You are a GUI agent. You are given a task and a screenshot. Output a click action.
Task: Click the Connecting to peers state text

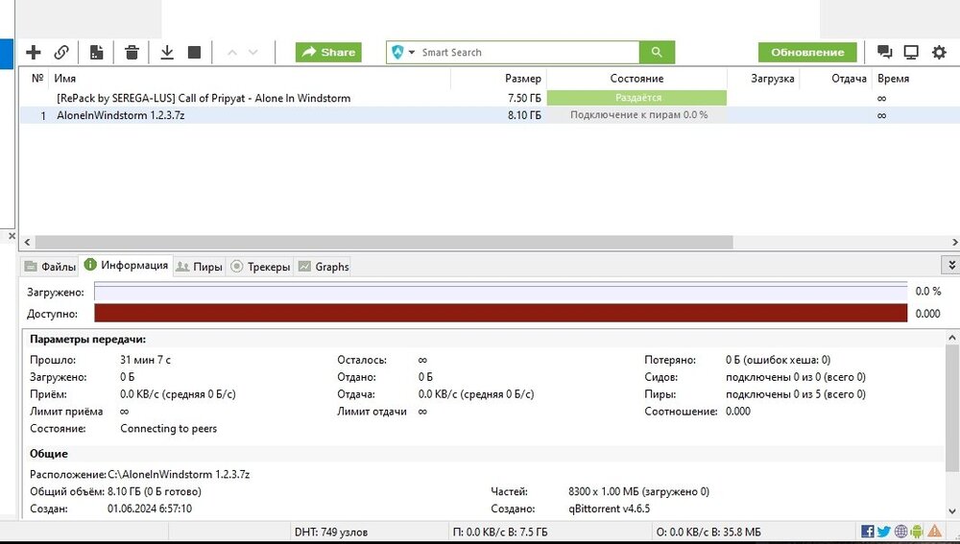168,428
